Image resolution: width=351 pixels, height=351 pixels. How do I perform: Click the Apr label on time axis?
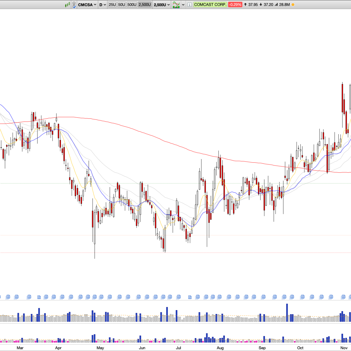pos(58,348)
